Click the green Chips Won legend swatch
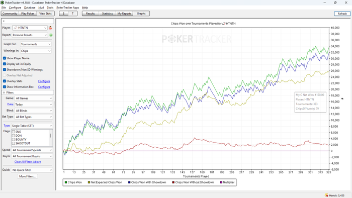The width and height of the screenshot is (352, 198). click(66, 182)
